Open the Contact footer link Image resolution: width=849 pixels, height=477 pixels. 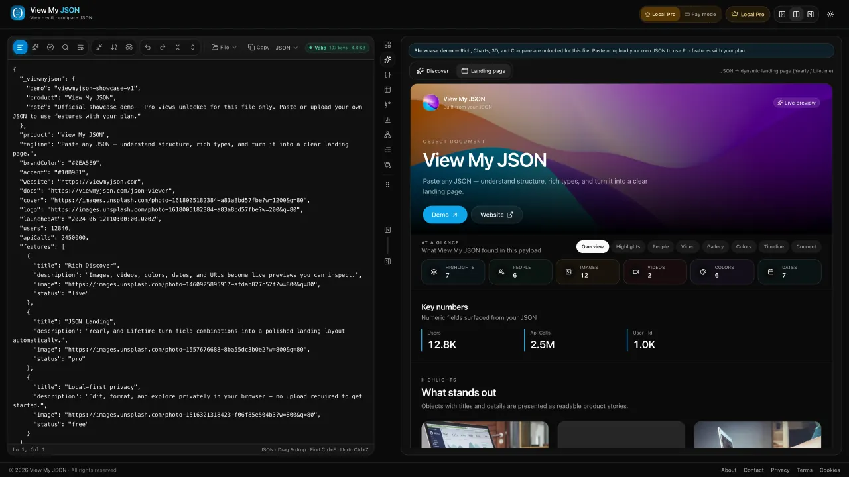pyautogui.click(x=753, y=470)
